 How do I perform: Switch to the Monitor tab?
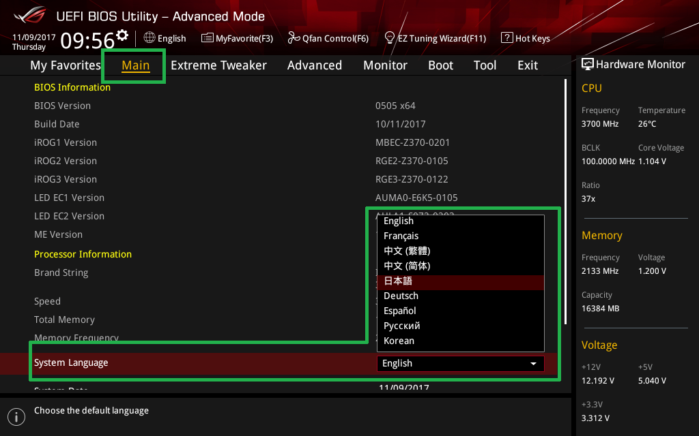(385, 65)
